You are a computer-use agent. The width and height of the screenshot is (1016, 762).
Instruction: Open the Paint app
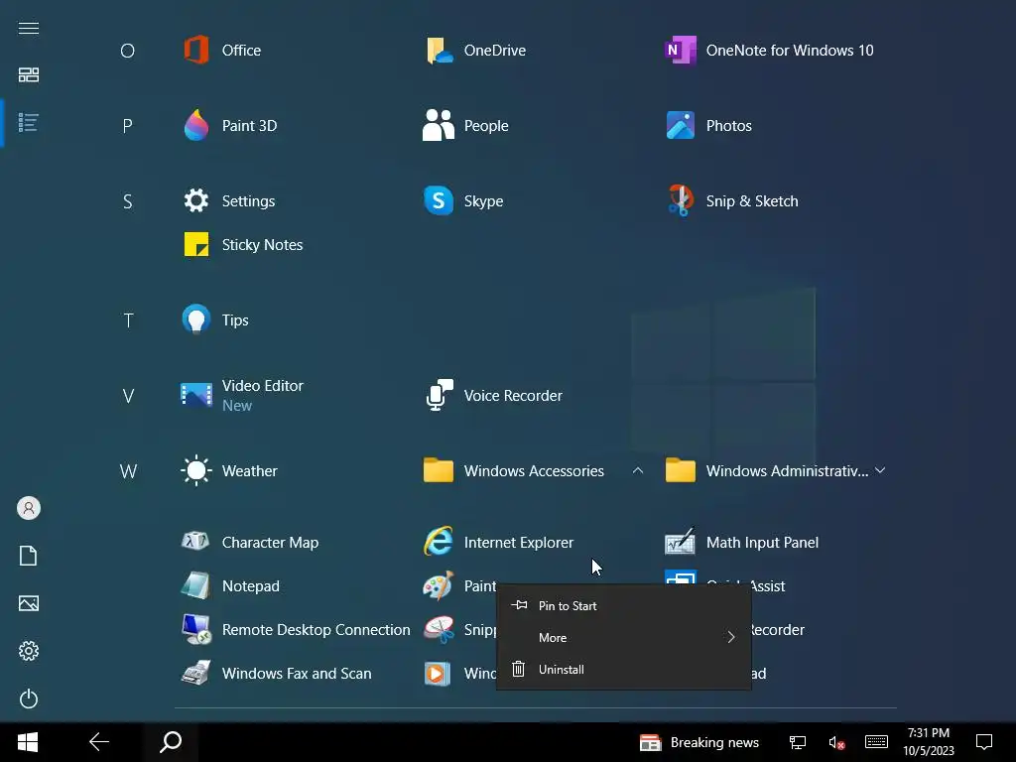[460, 586]
